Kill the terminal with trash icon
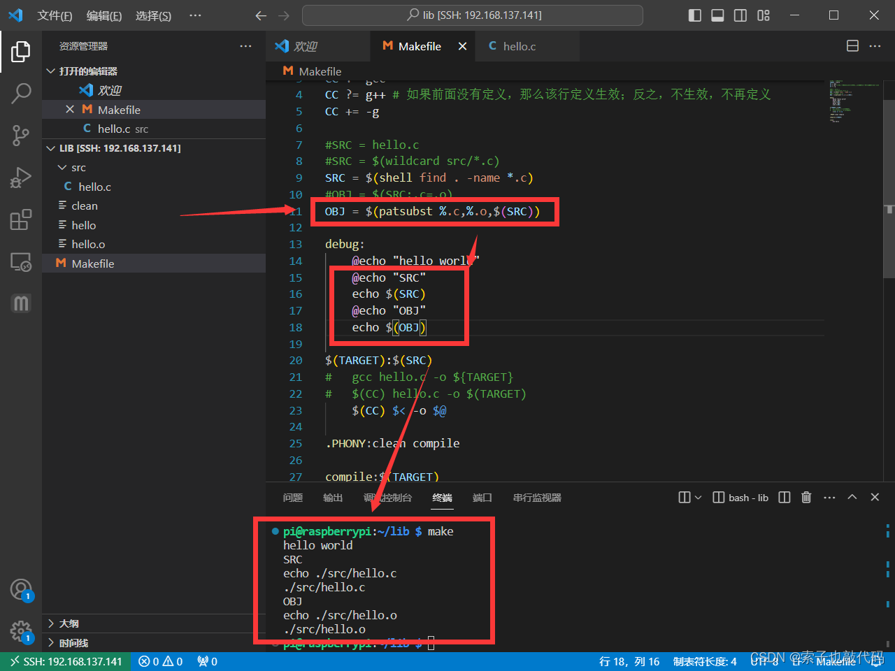Viewport: 895px width, 671px height. [806, 497]
